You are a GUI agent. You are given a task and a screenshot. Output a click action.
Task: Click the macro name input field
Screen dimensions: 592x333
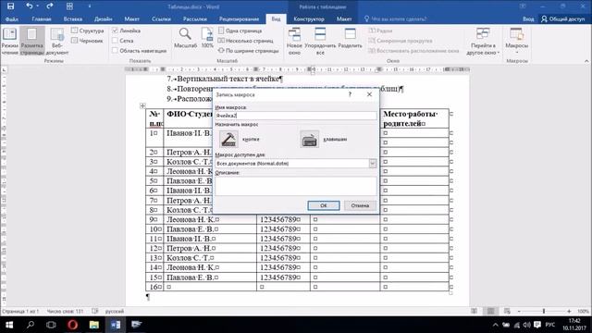[x=296, y=116]
